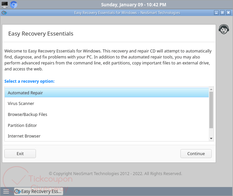Click the desktop monitor icon in top panel
The image size is (233, 196).
click(x=5, y=5)
